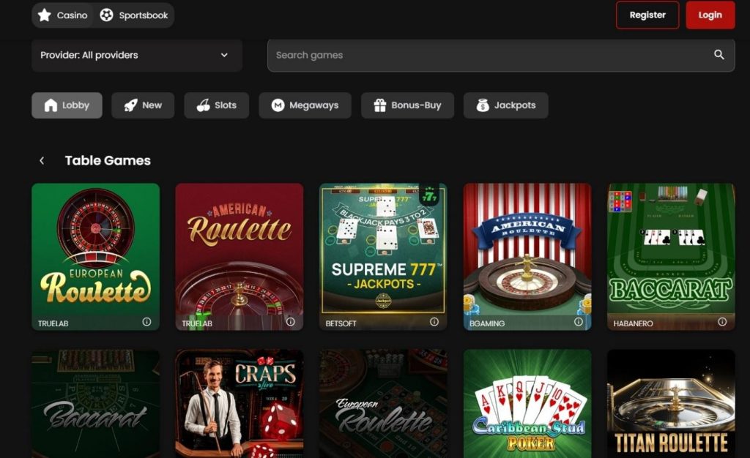Open the New games category

point(143,105)
